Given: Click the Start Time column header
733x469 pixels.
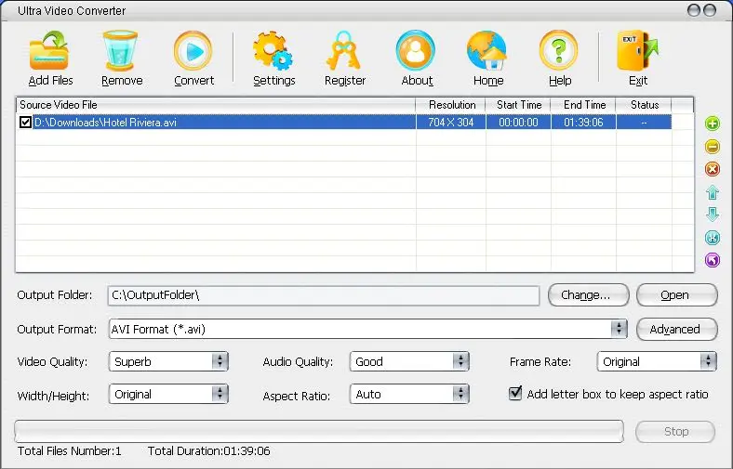Looking at the screenshot, I should [518, 105].
